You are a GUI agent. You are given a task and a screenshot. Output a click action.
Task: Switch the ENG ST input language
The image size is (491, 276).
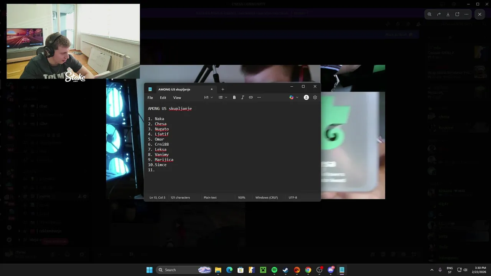(450, 270)
